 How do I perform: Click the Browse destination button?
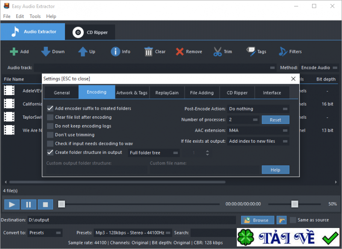(258, 220)
